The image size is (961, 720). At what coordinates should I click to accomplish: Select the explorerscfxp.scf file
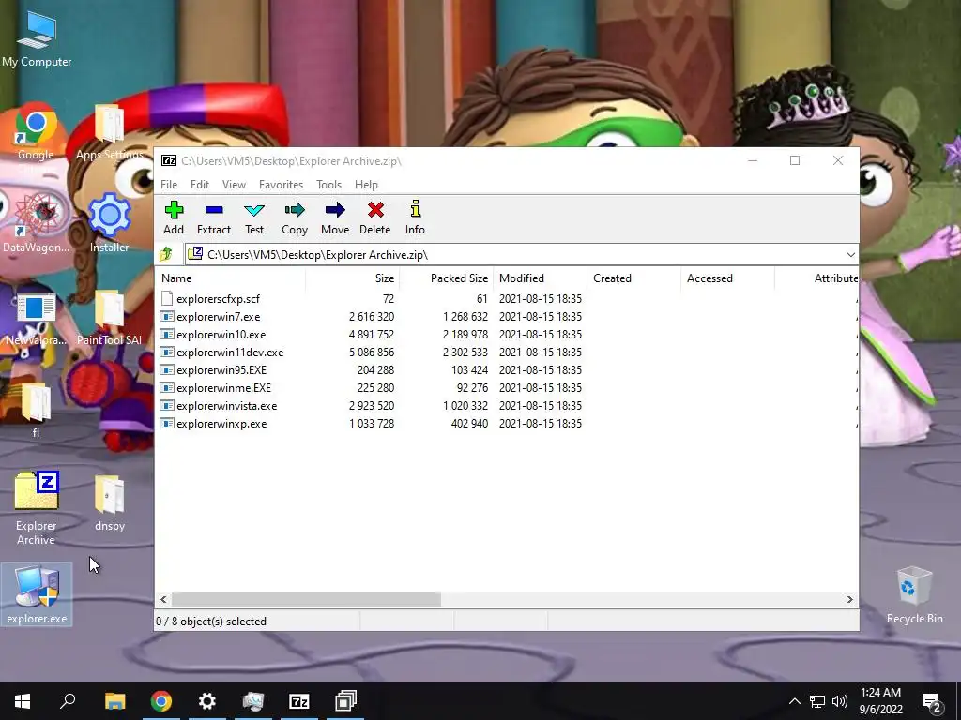(x=218, y=299)
